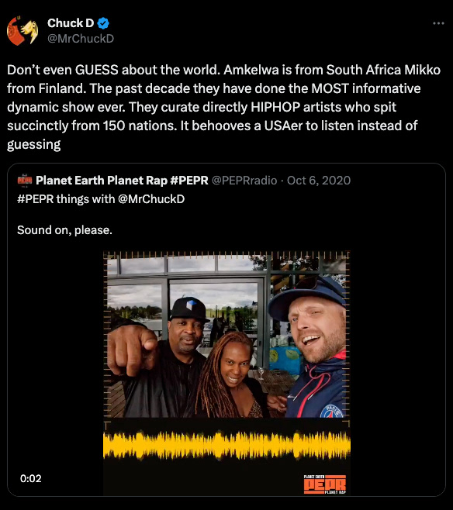Click the @MrChuckD mention in quoted tweet
Screen dimensions: 453x510
point(151,198)
